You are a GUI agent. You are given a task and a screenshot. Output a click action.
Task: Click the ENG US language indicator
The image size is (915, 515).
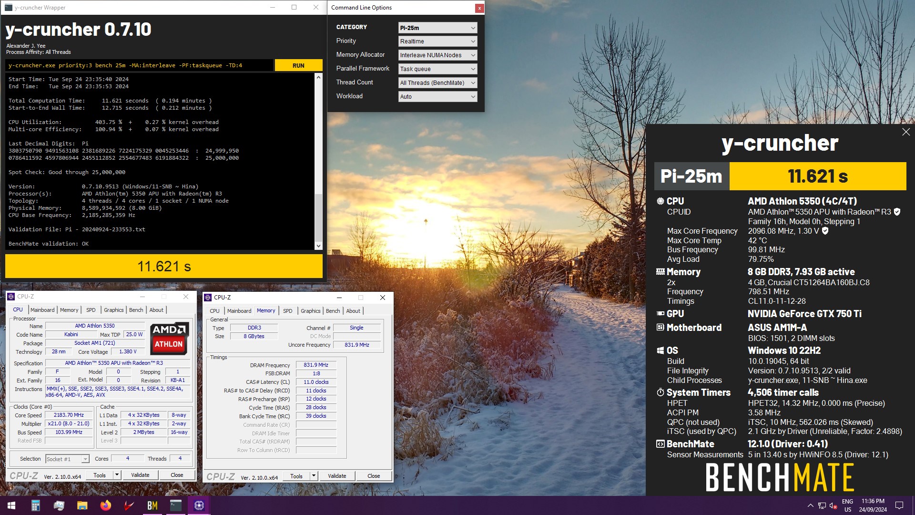coord(848,505)
